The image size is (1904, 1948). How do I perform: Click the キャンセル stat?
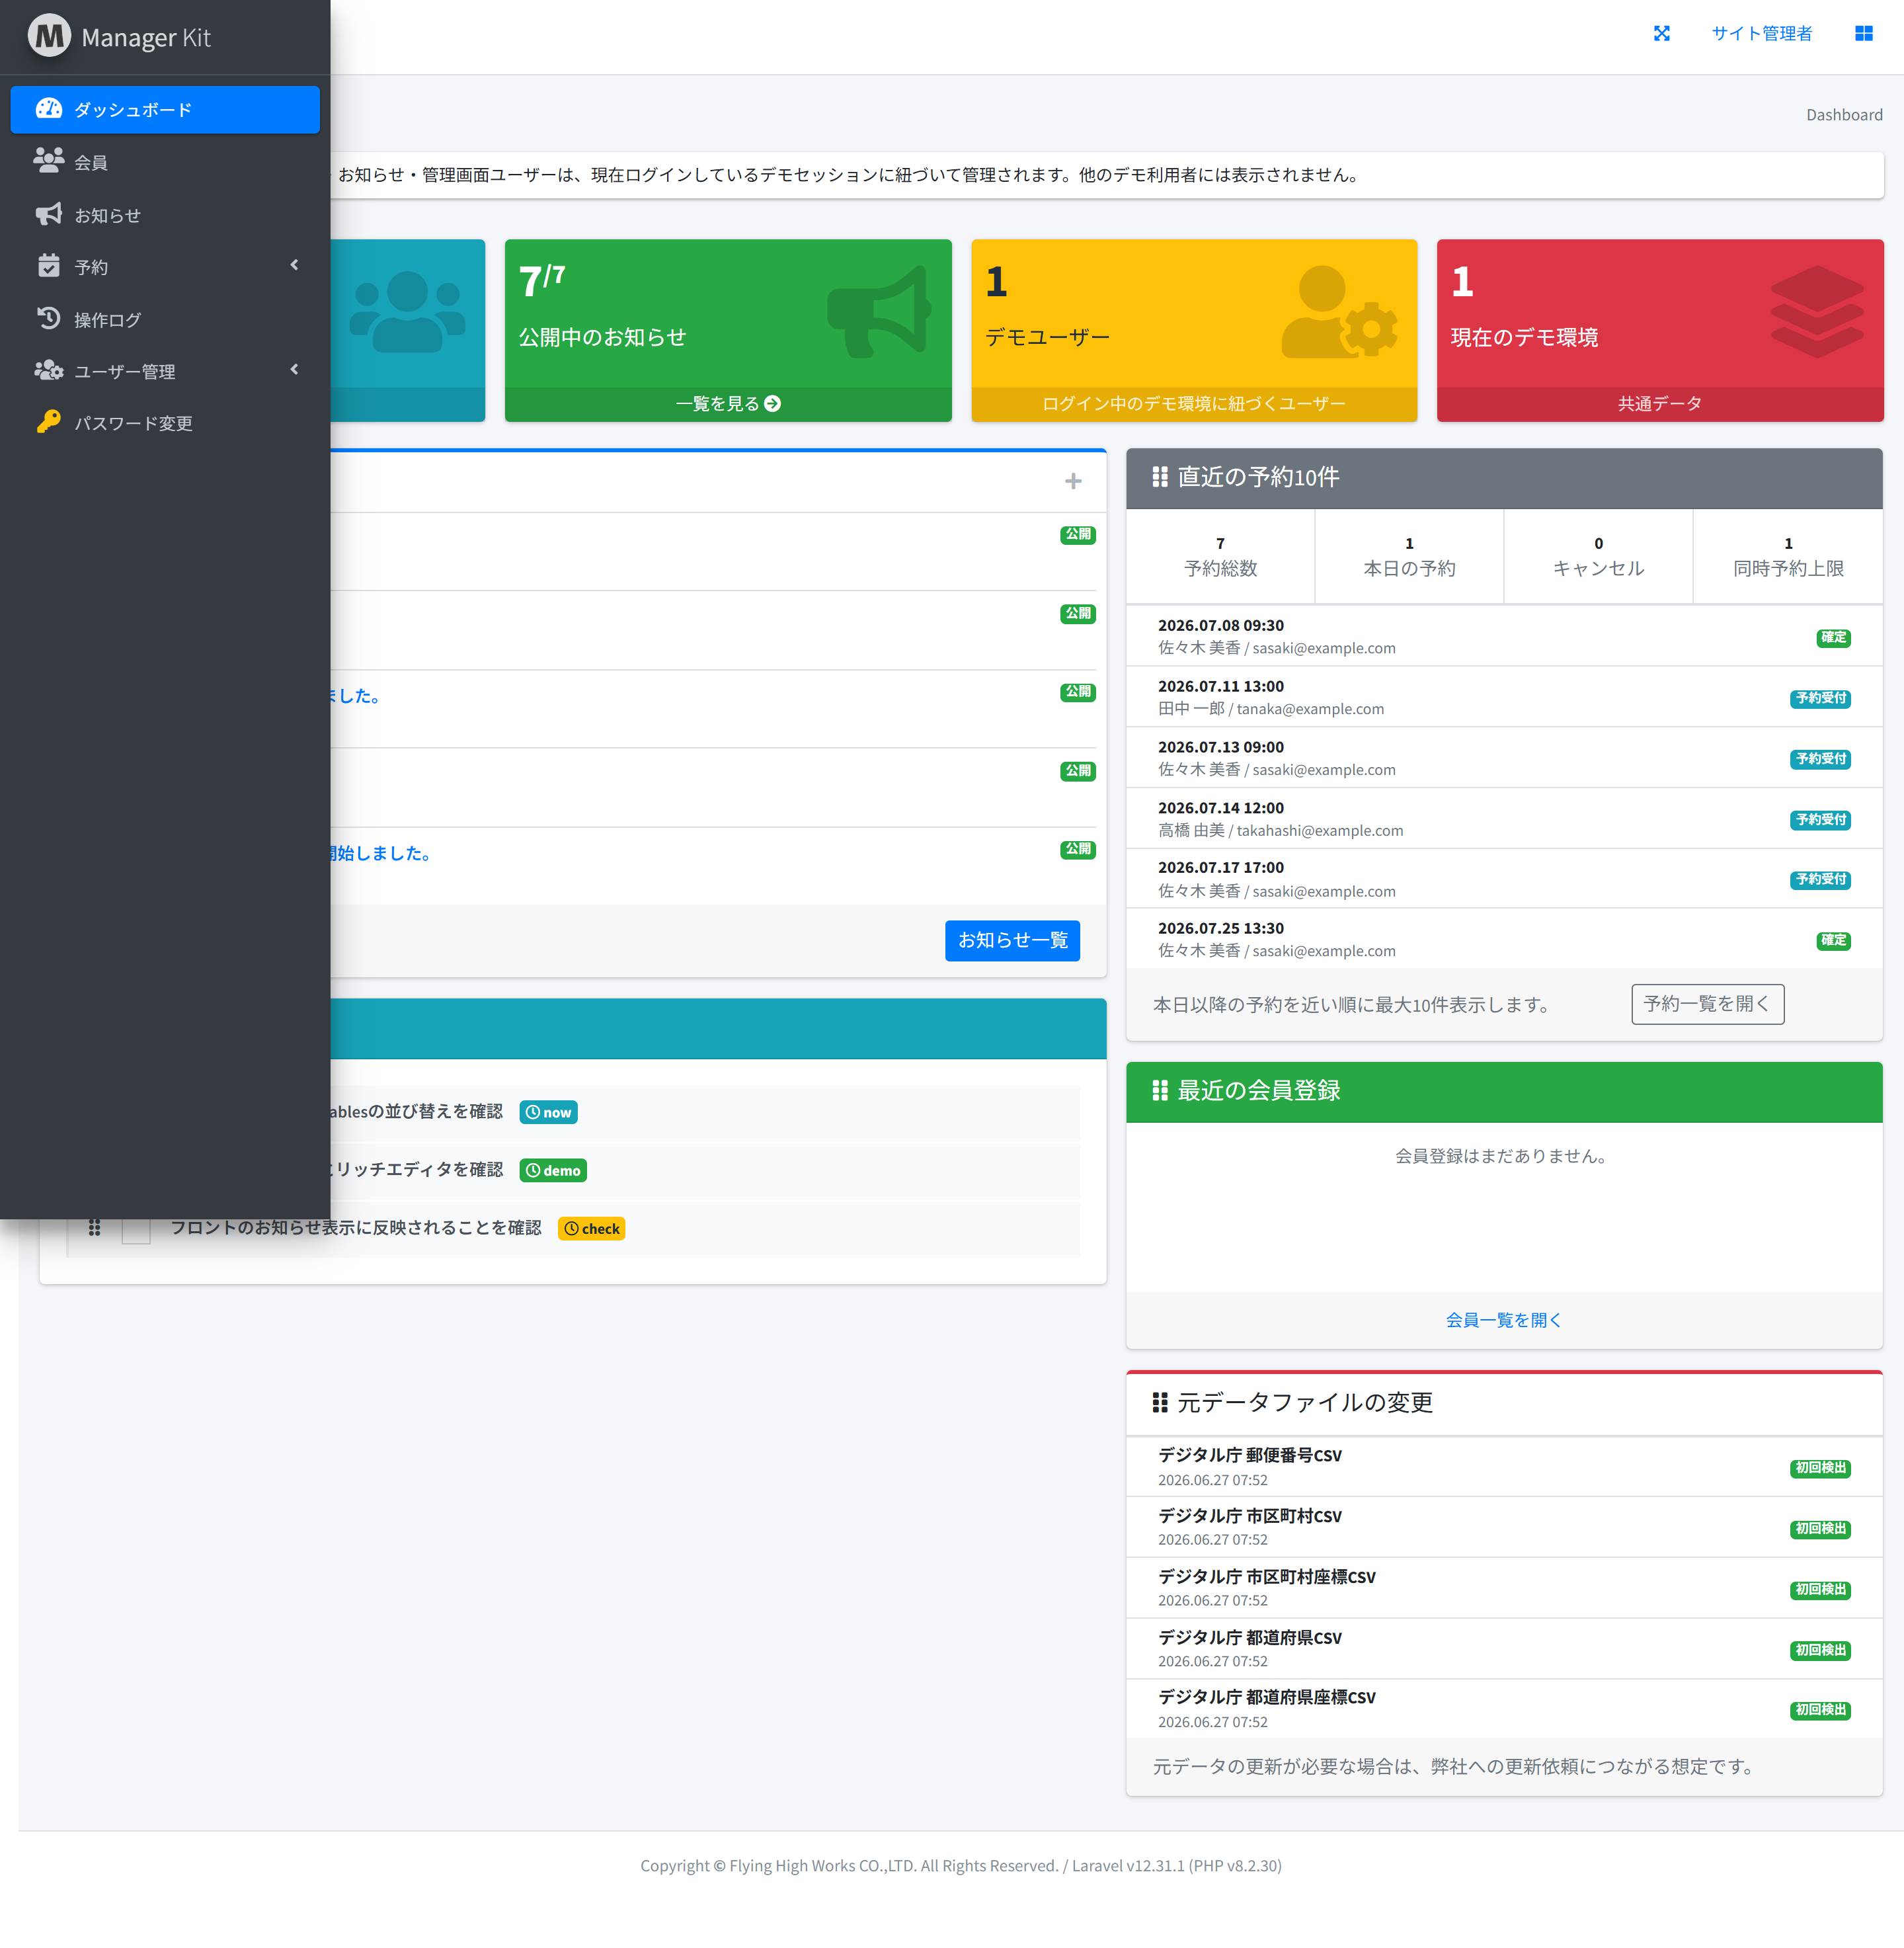(x=1598, y=556)
